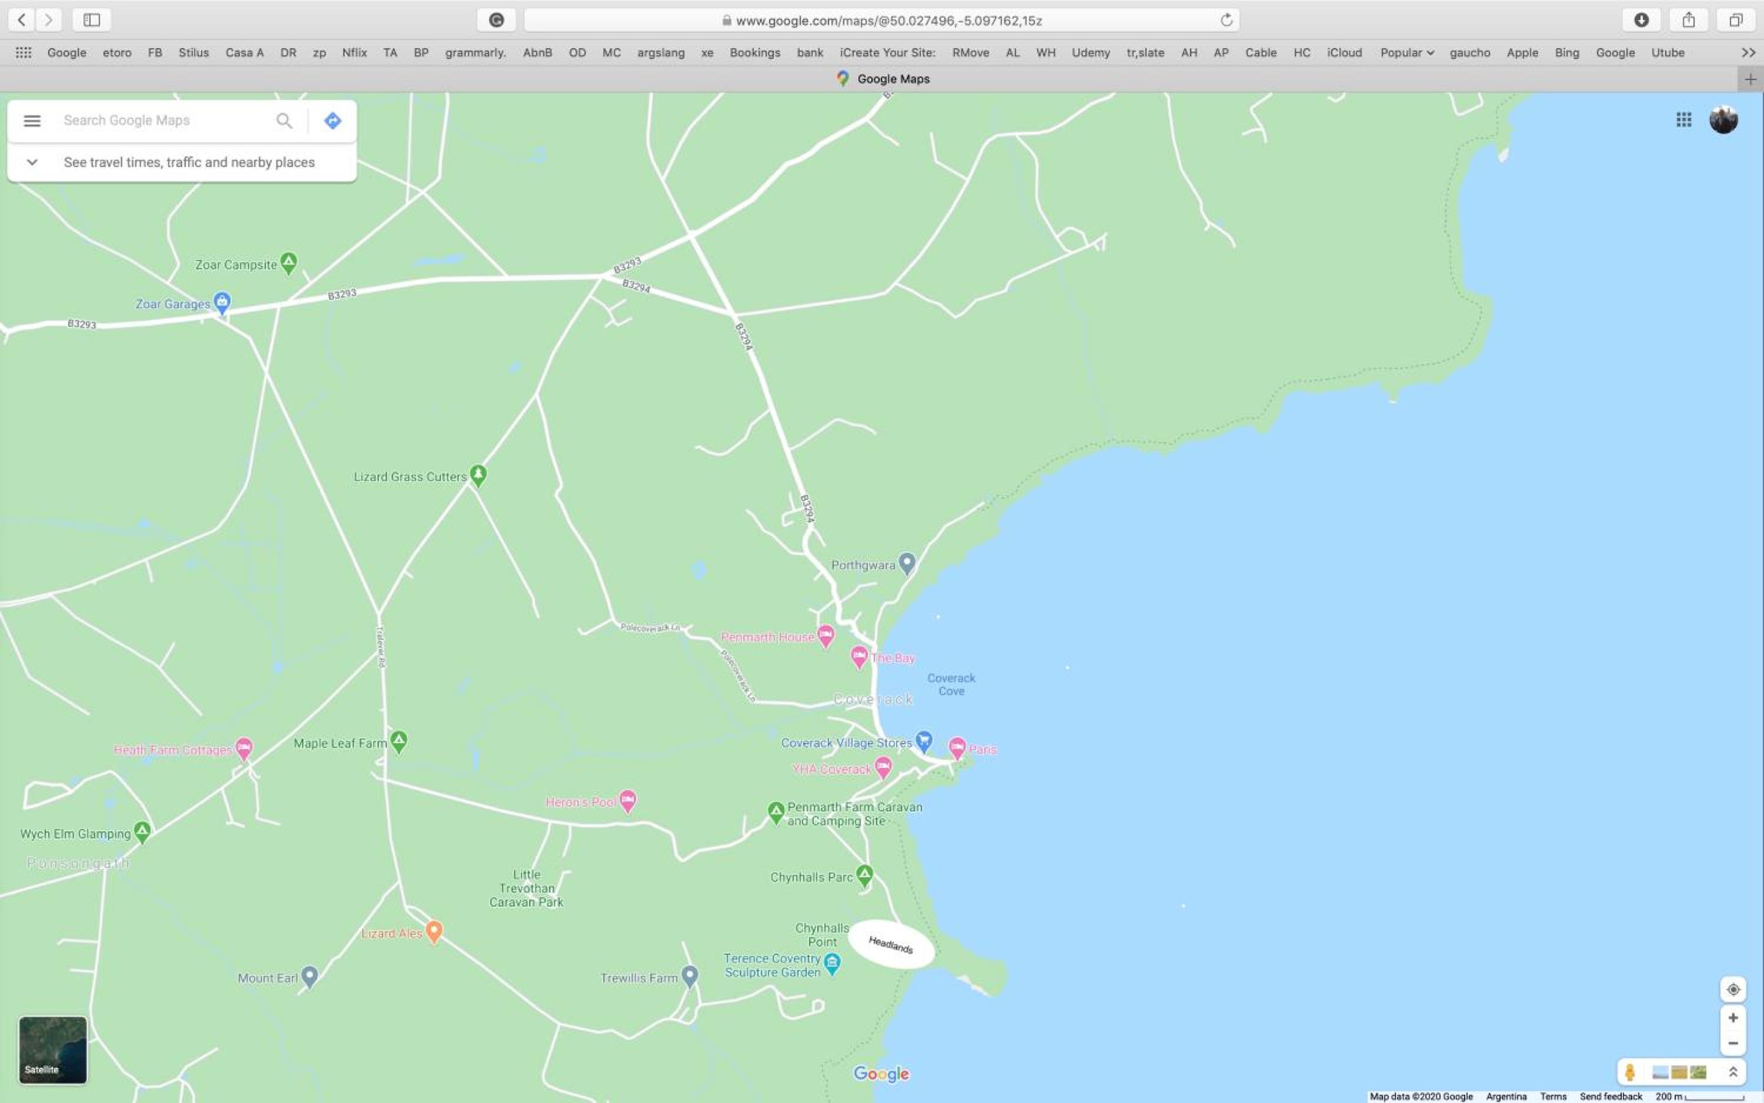The height and width of the screenshot is (1103, 1764).
Task: Pick up the Street View pegman
Action: click(1630, 1072)
